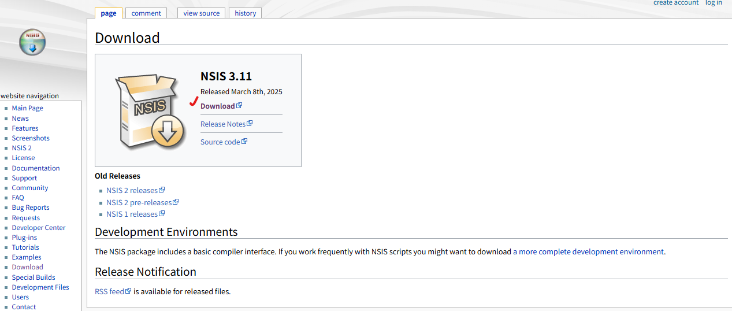Click the 'Released March 8th, 2025' text
Viewport: 732px width, 311px height.
(x=241, y=91)
